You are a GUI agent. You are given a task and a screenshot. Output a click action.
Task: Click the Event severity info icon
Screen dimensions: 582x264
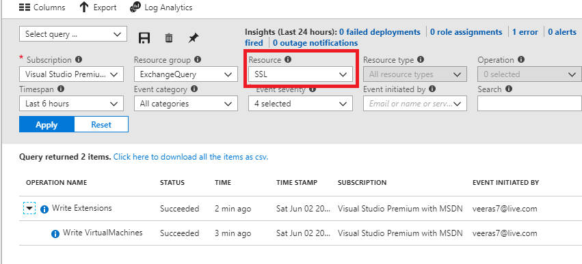[313, 89]
